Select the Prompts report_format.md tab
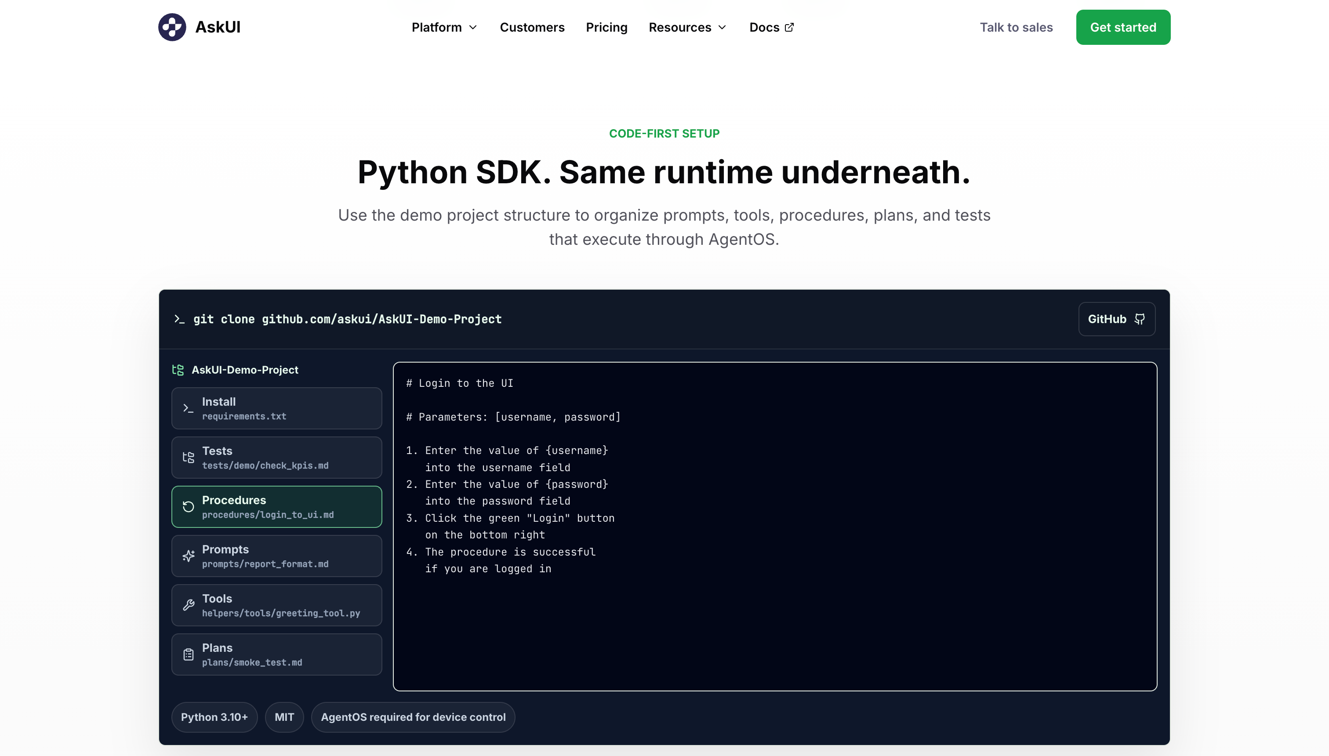1329x756 pixels. [x=277, y=556]
